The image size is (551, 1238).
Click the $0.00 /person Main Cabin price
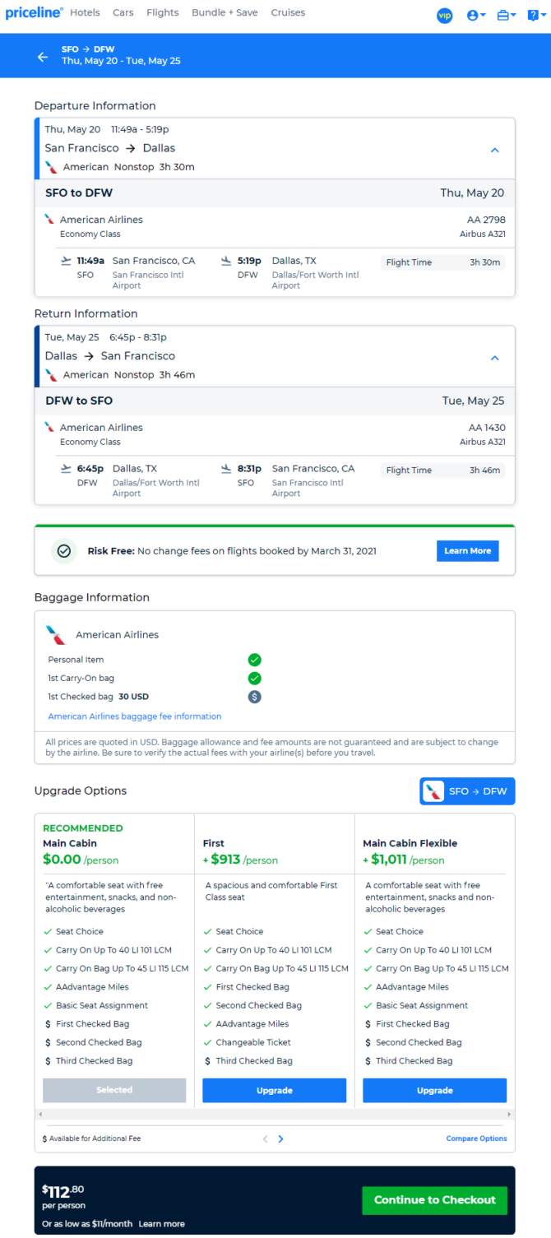click(x=81, y=860)
